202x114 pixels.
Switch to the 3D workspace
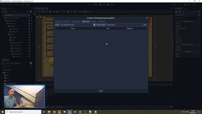click(96, 5)
